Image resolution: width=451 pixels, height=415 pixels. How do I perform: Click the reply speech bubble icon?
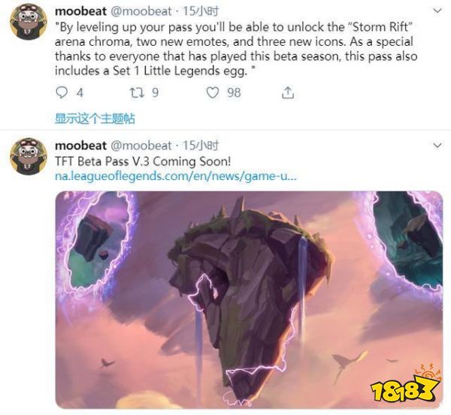pyautogui.click(x=63, y=92)
